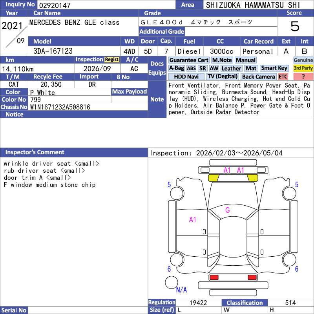The height and width of the screenshot is (314, 314).
Task: Click the inquiry number 02920147 field
Action: click(x=106, y=5)
